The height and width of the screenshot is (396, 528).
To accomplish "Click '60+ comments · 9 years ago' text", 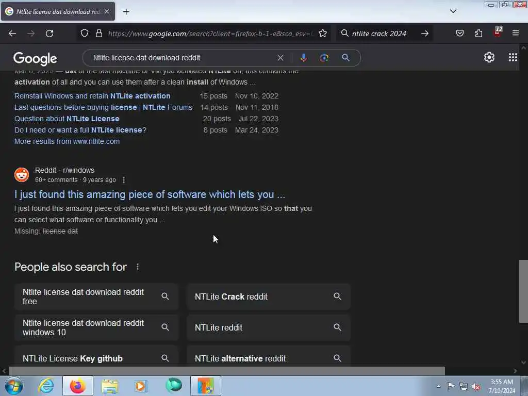I will pos(75,180).
